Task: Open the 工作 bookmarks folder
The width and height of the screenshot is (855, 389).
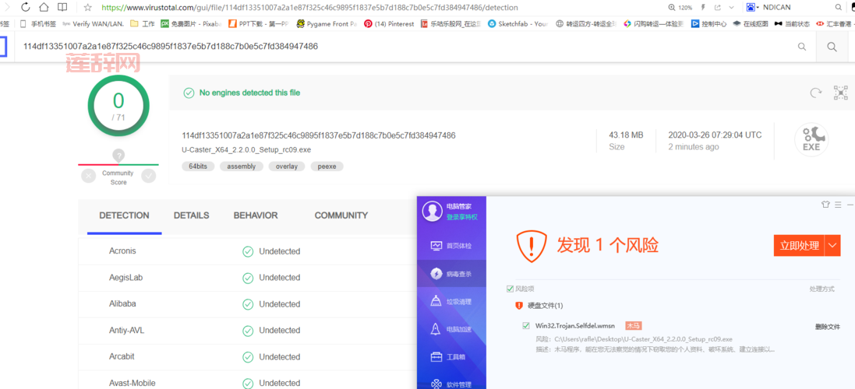Action: 143,24
